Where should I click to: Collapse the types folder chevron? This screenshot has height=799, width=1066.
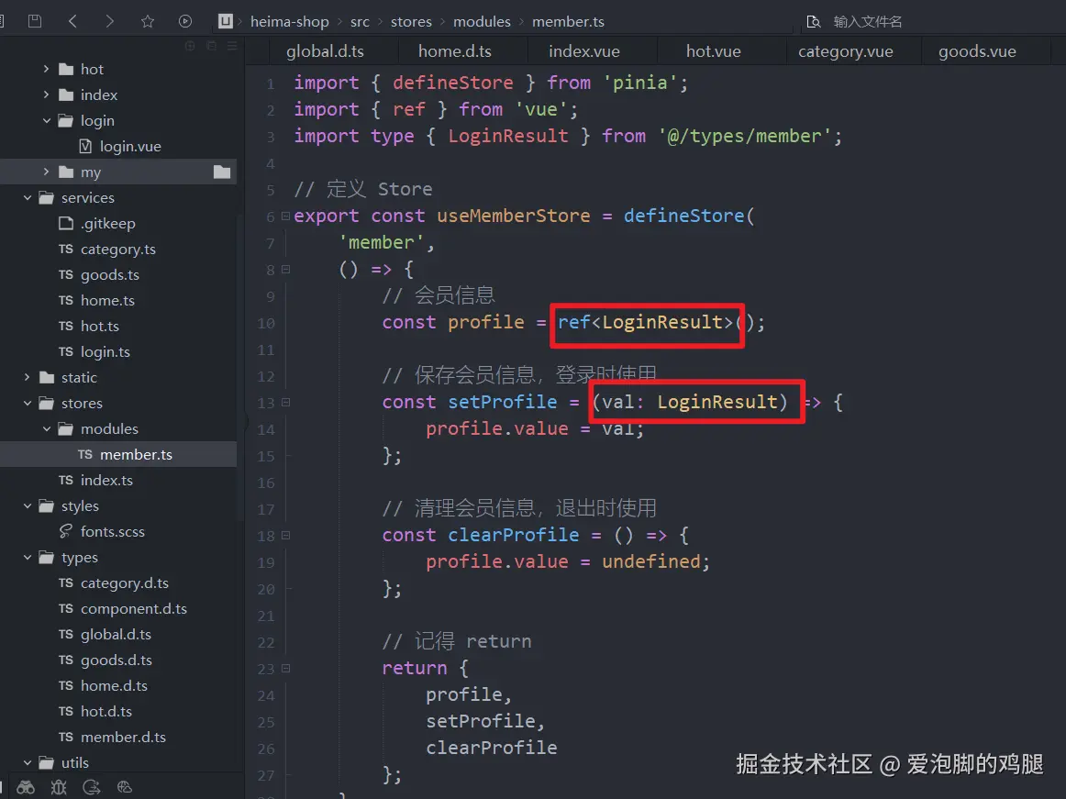coord(28,558)
